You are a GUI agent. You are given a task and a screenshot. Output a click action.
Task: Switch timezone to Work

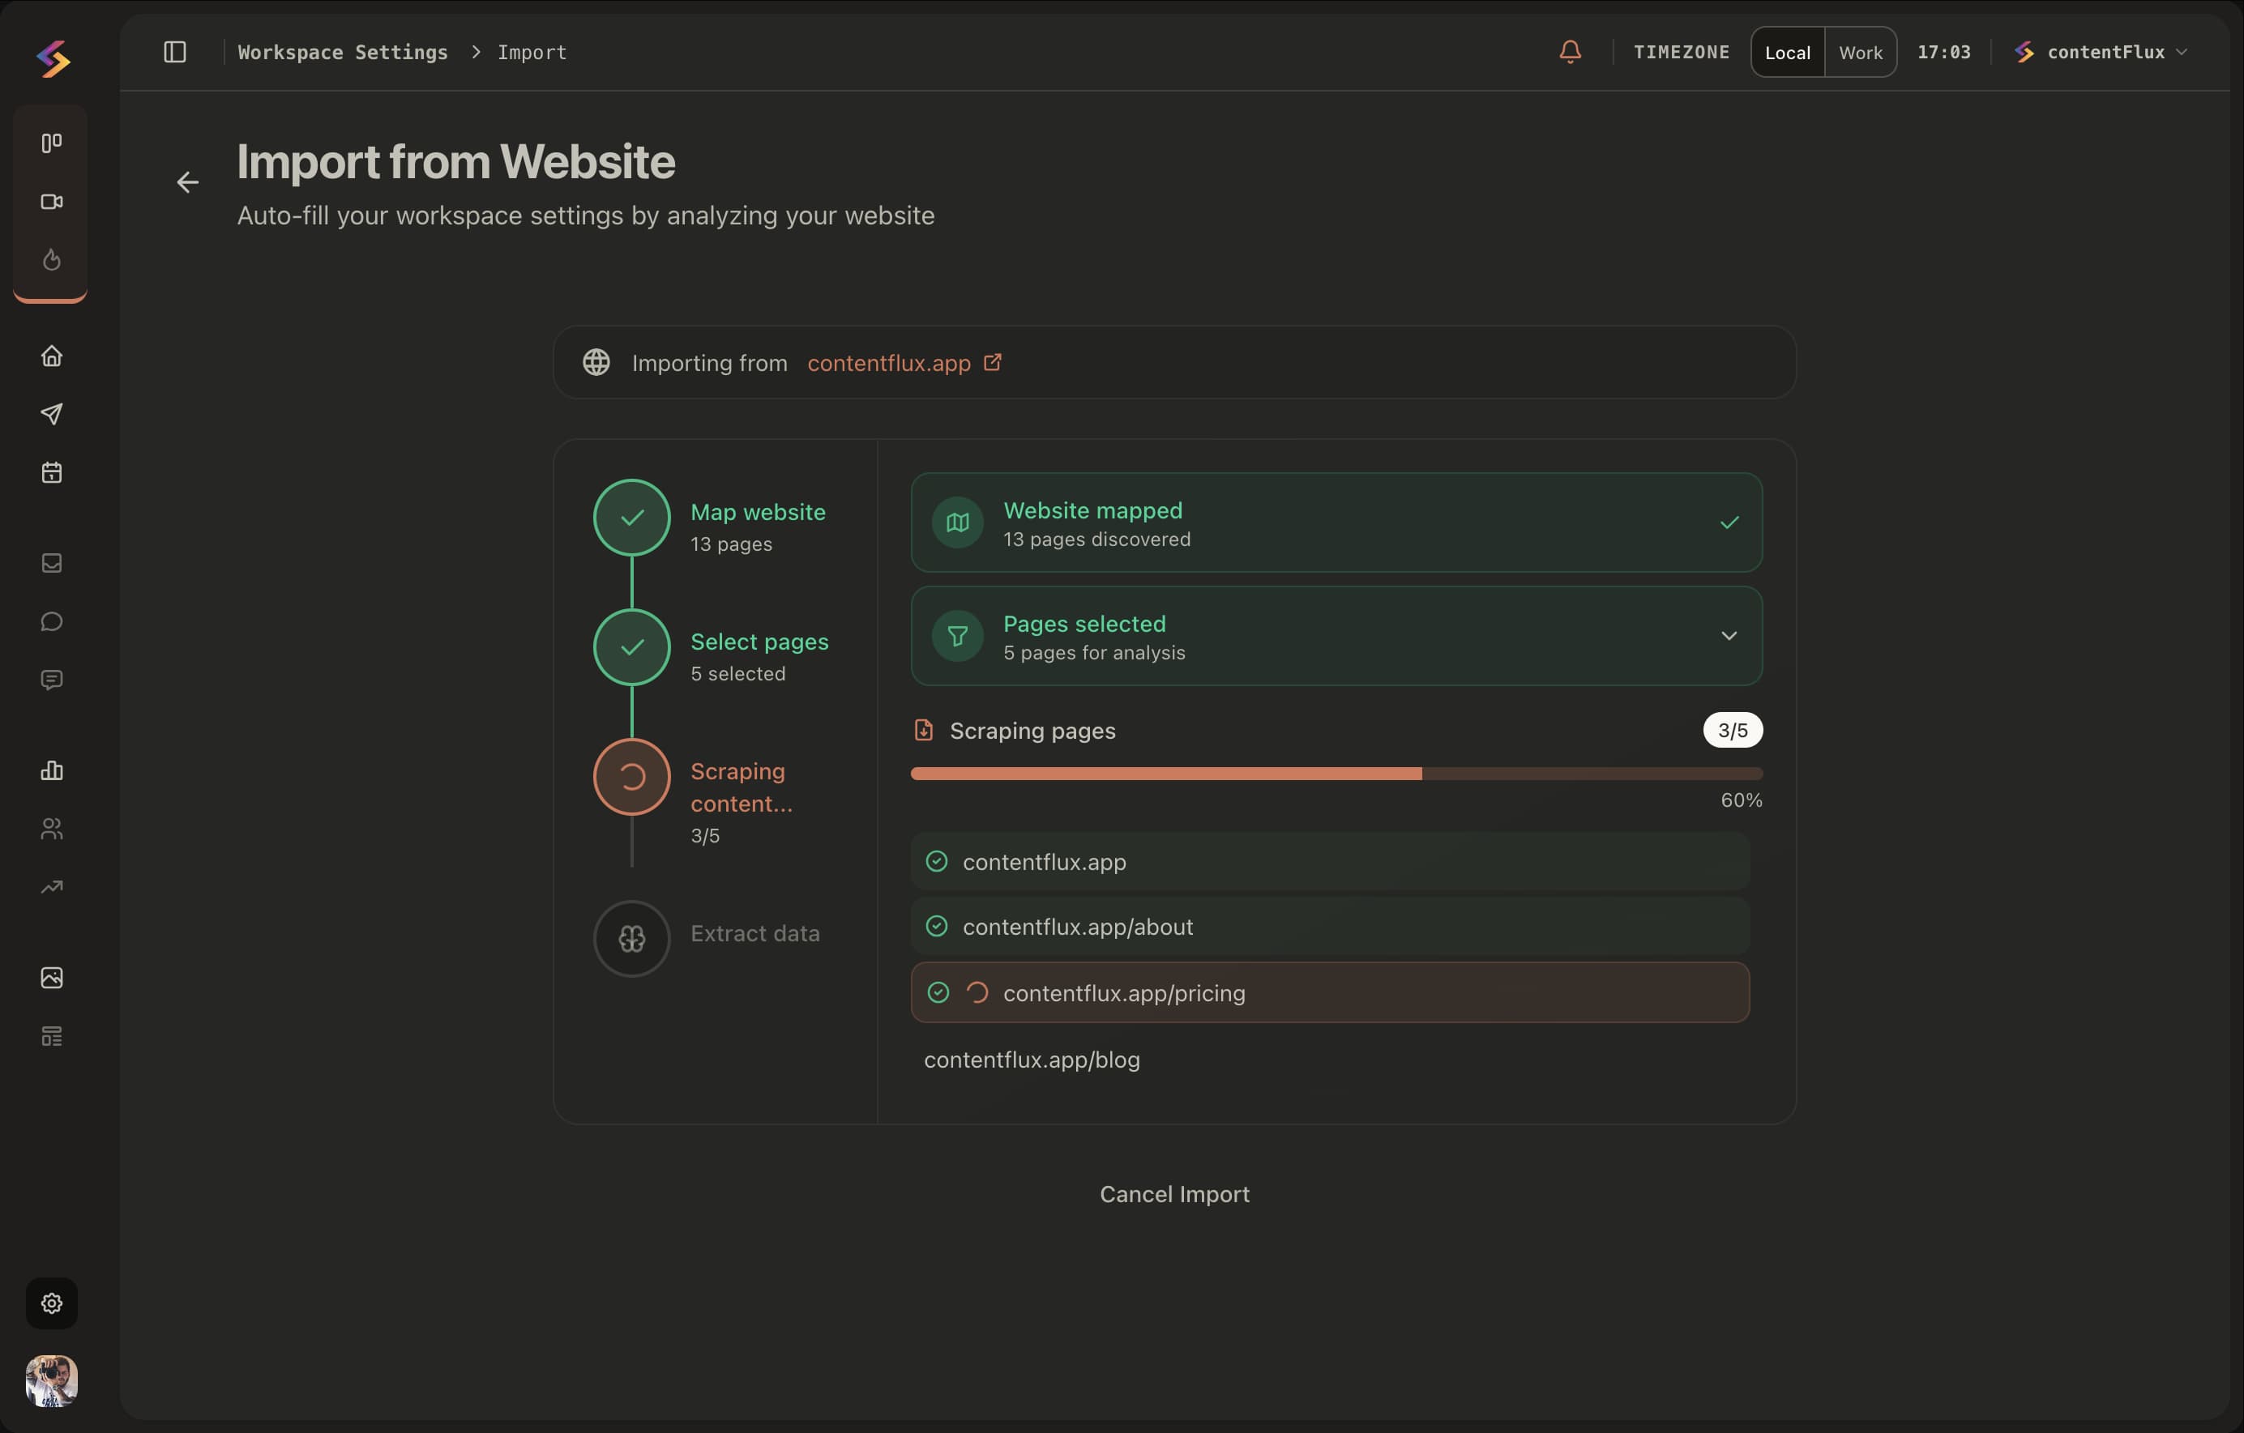coord(1860,53)
